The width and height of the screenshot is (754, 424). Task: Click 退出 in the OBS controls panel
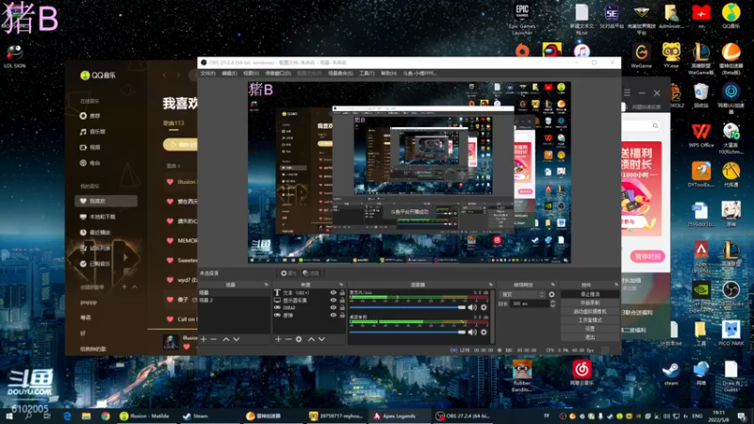590,337
